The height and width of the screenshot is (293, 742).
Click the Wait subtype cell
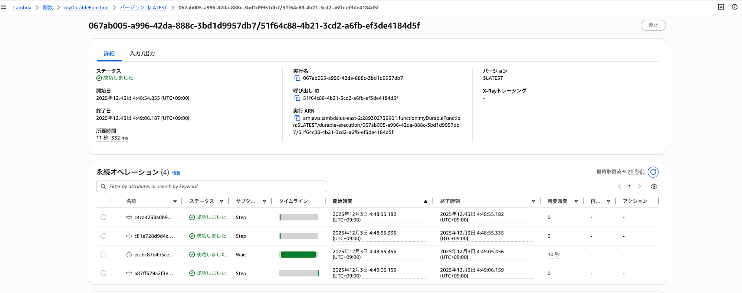pyautogui.click(x=241, y=254)
